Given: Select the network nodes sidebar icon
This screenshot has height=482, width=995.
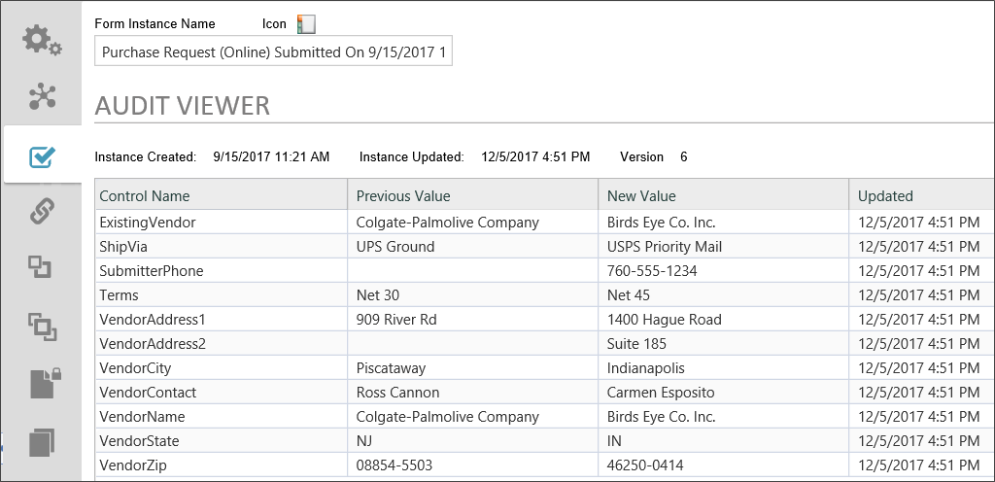Looking at the screenshot, I should pos(43,96).
